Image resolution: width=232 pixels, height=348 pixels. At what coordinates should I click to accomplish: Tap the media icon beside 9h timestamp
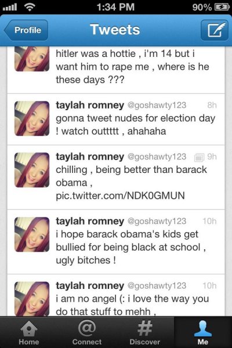pos(199,158)
